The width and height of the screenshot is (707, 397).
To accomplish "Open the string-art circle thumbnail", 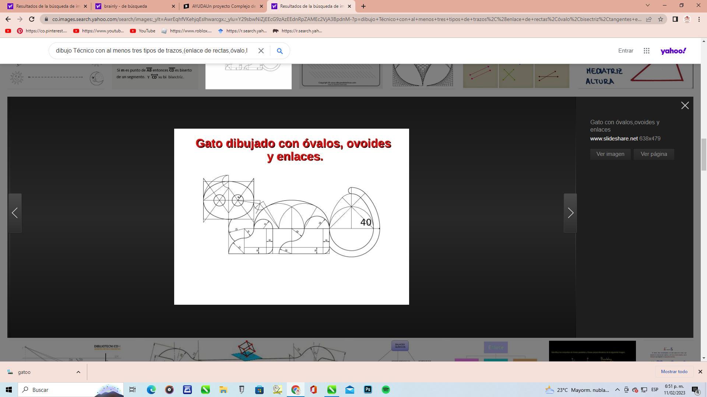I will 423,75.
